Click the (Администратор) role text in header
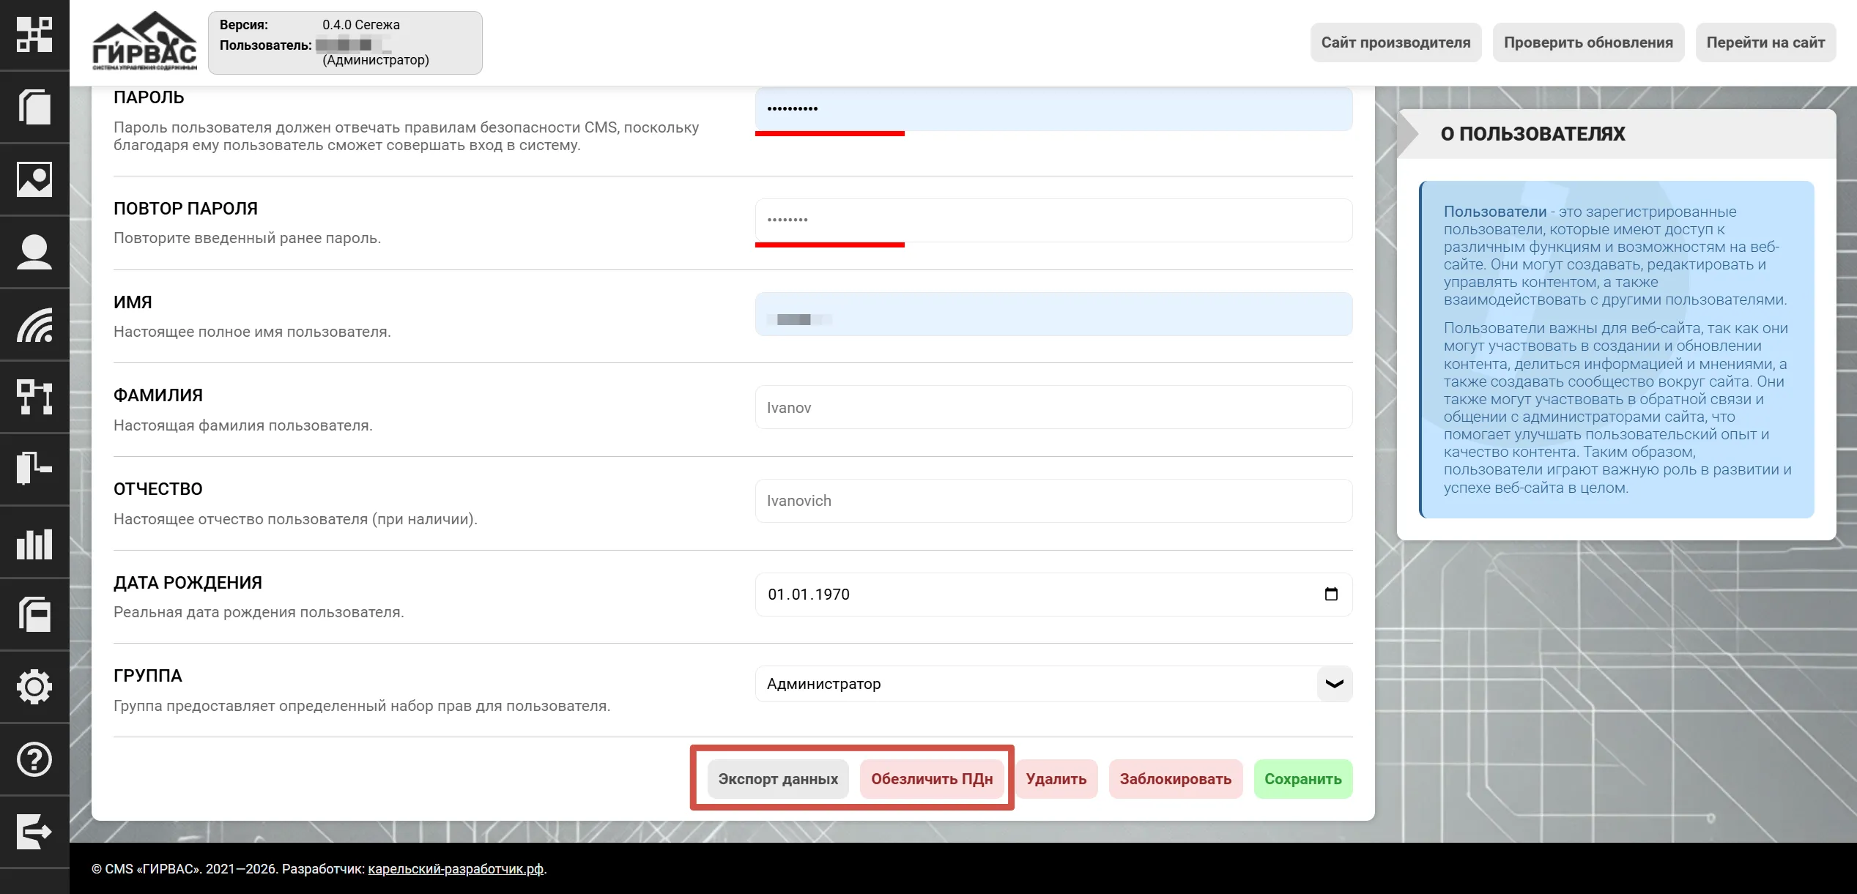 [x=376, y=60]
